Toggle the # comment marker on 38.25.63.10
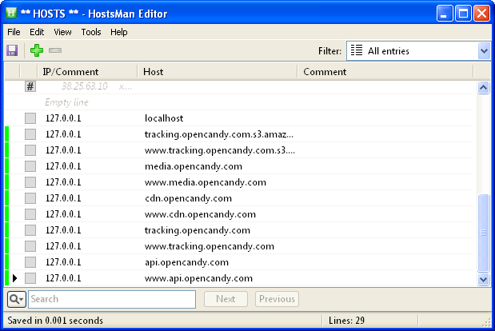 tap(30, 86)
